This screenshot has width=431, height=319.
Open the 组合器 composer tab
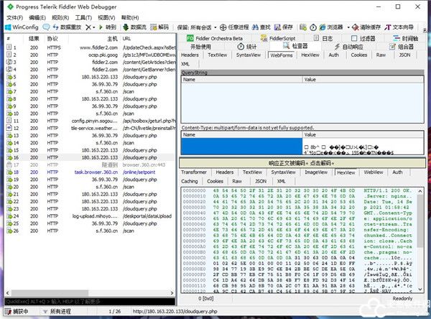[402, 47]
